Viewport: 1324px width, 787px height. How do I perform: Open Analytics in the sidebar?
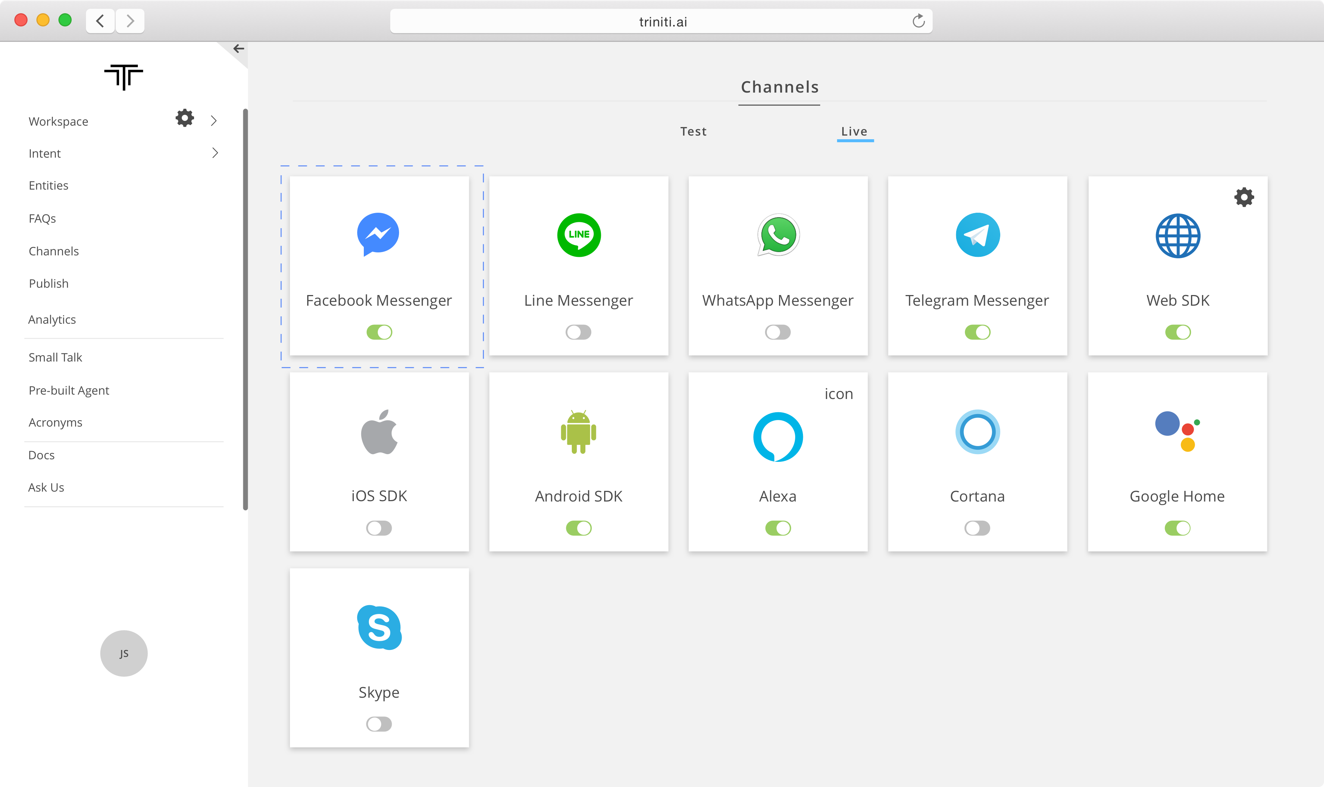[52, 320]
